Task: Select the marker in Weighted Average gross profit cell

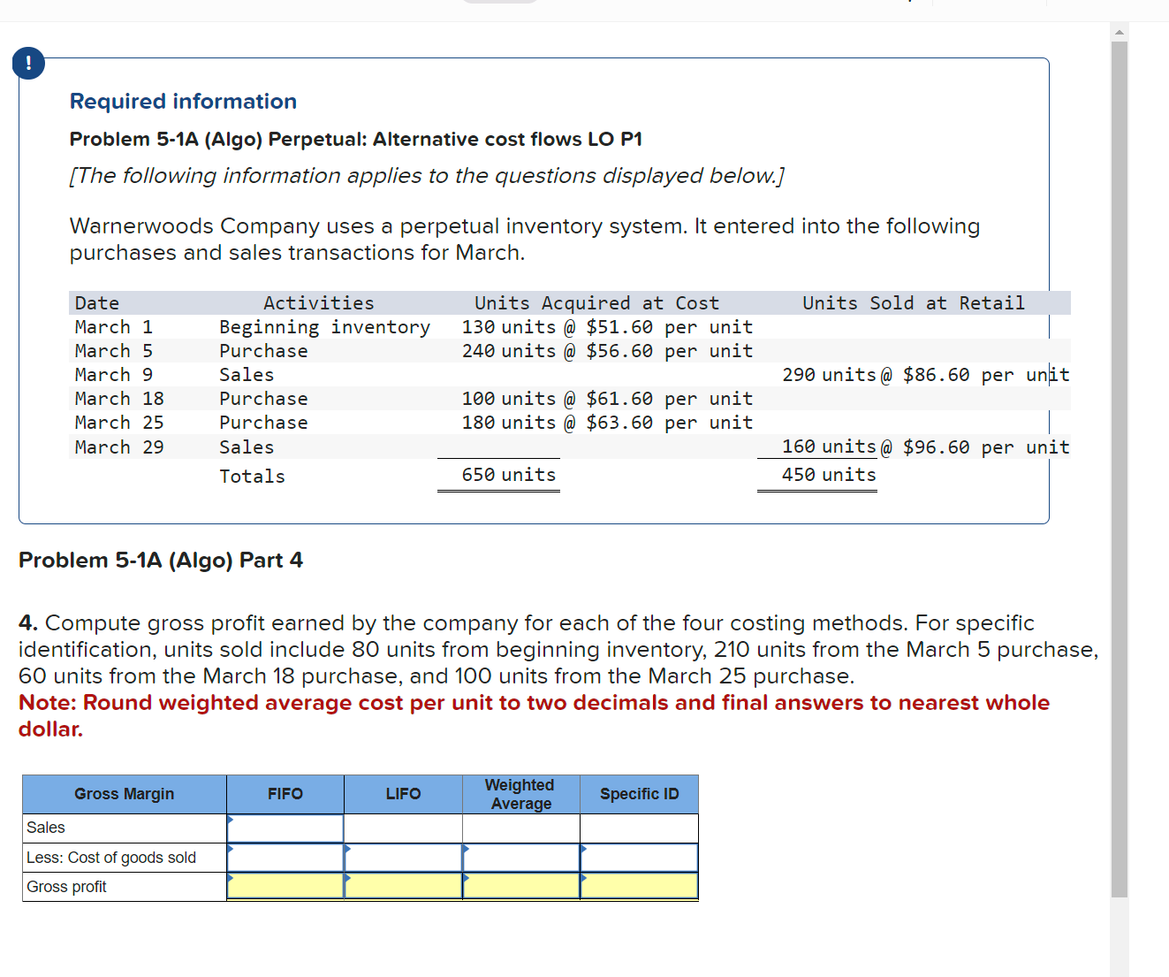Action: coord(466,881)
